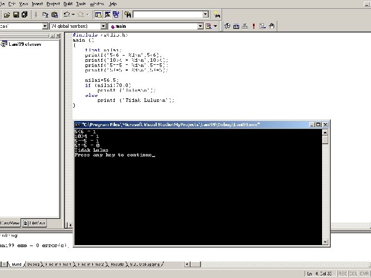Toggle breakpoint with hand icon

click(x=272, y=26)
